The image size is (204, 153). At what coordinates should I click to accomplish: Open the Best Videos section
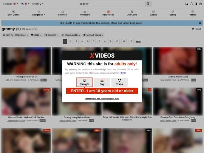pos(14,13)
